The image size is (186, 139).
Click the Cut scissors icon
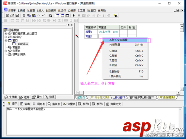(24, 16)
